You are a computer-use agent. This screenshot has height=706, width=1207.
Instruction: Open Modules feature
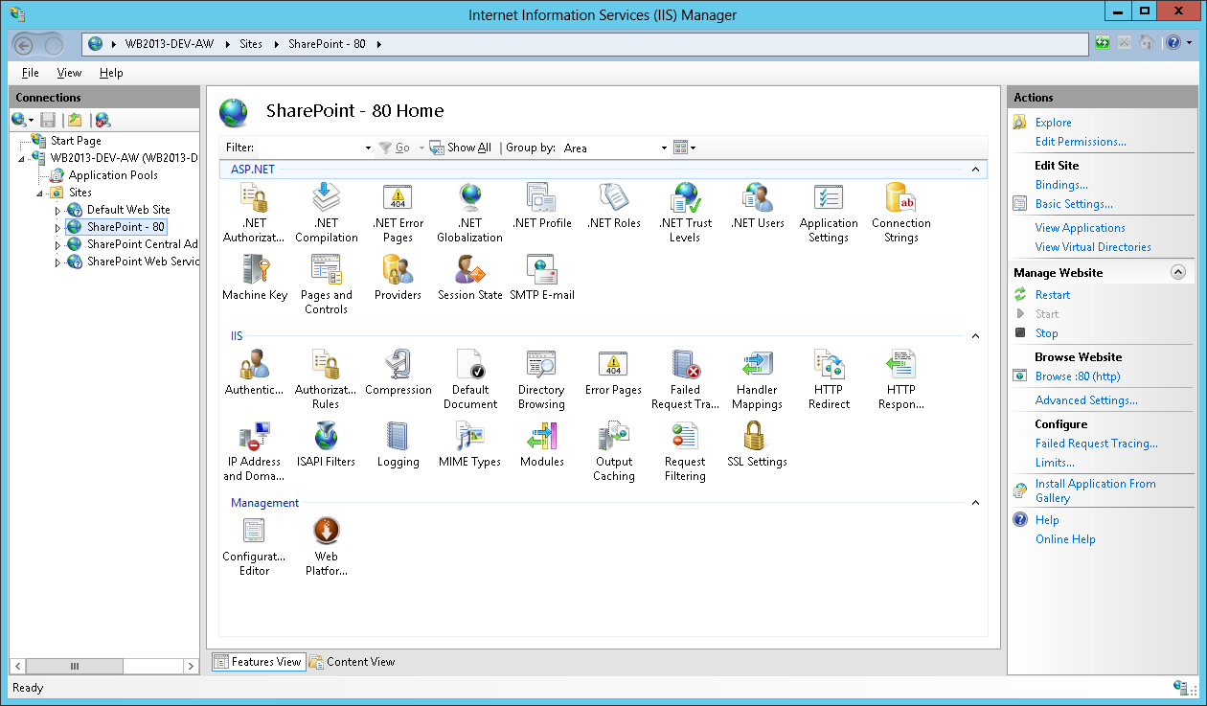point(541,444)
